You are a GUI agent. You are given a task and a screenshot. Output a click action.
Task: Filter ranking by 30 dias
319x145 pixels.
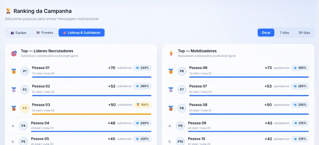(304, 33)
